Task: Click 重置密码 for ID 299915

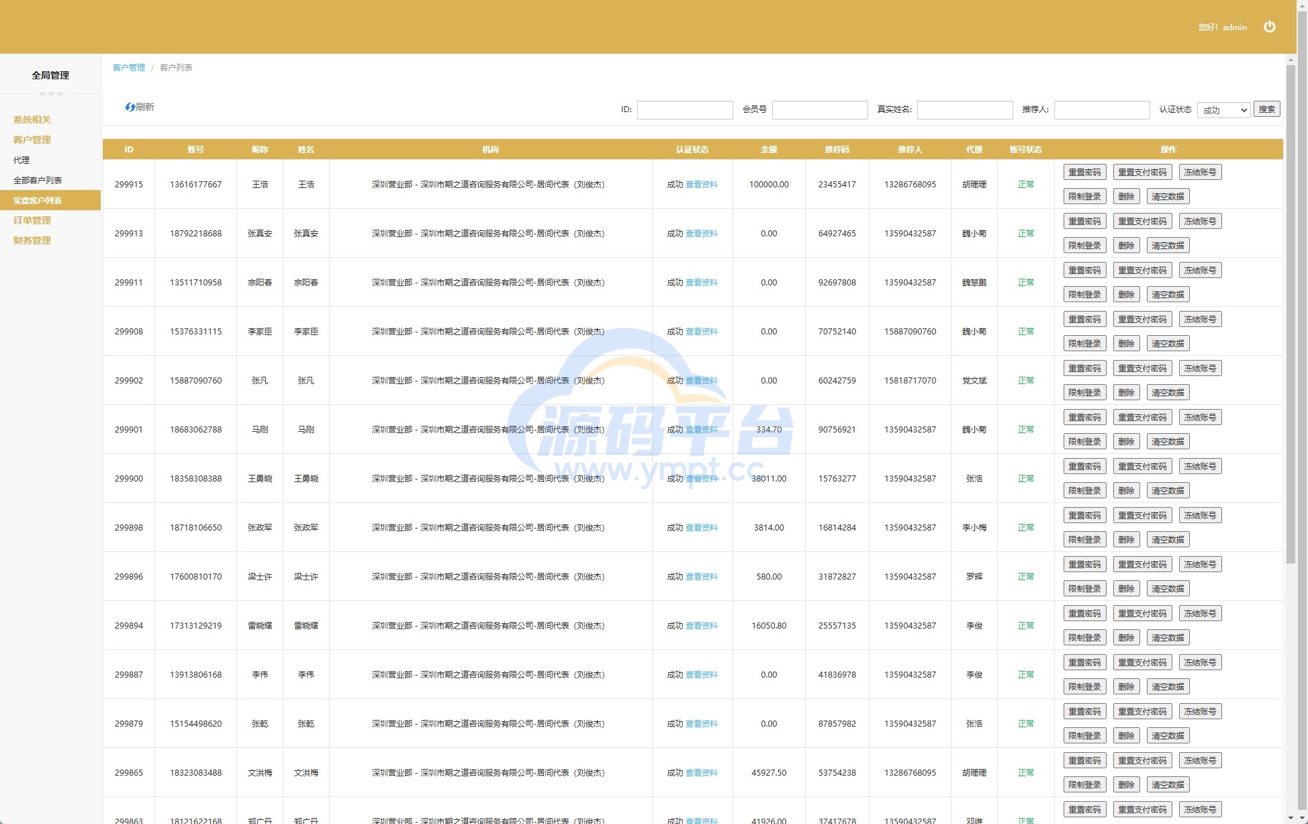Action: (1084, 173)
